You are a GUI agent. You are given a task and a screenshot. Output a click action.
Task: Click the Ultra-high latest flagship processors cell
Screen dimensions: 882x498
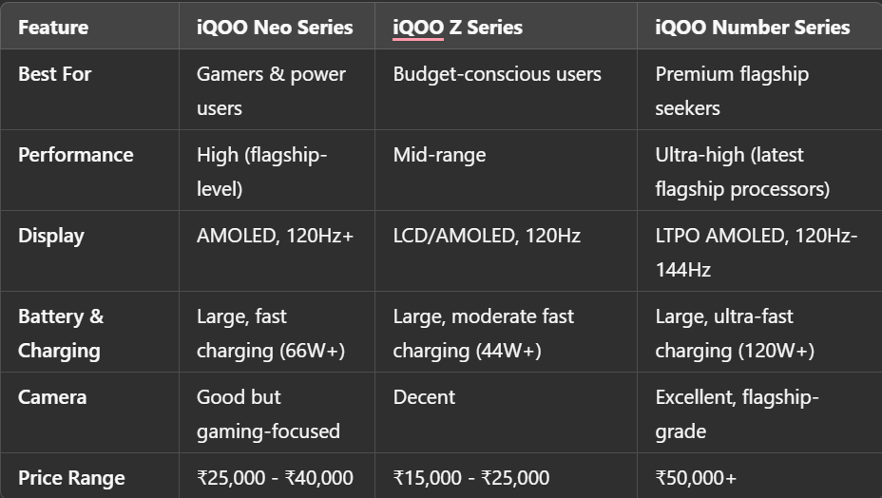tap(741, 171)
